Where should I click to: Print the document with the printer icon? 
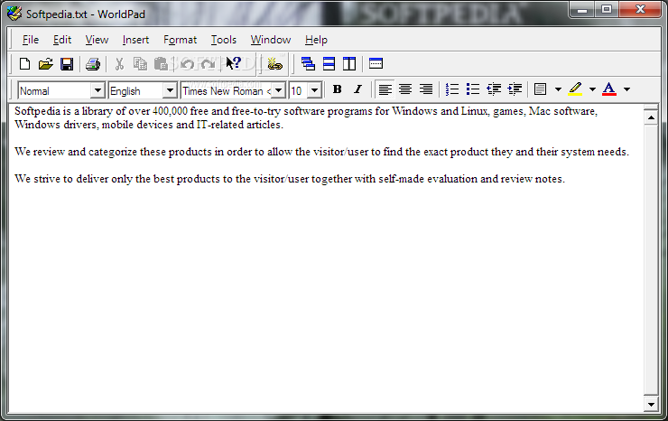92,64
